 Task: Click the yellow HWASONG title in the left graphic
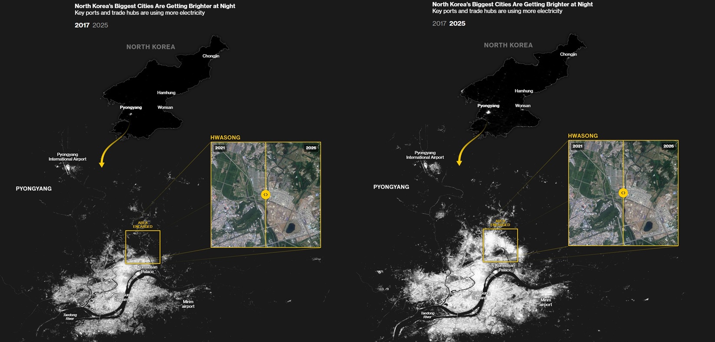click(225, 137)
